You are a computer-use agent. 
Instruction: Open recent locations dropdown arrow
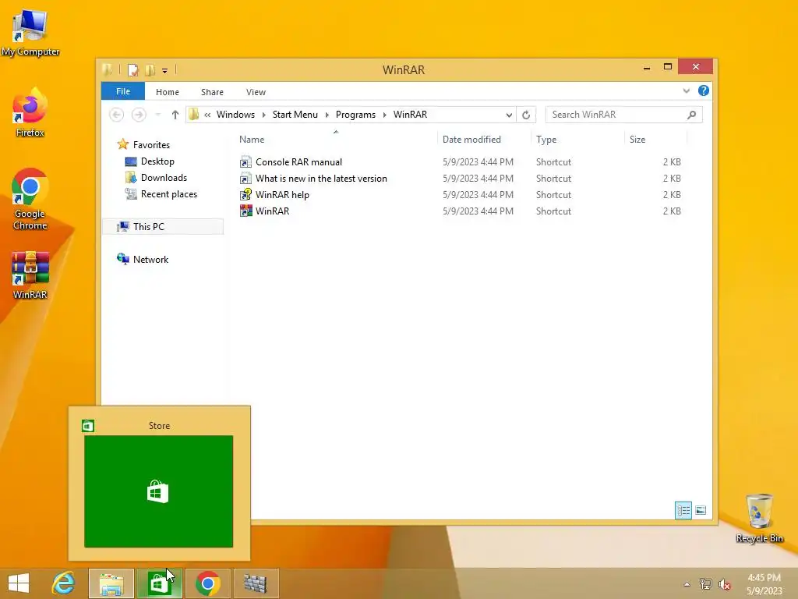coord(157,115)
